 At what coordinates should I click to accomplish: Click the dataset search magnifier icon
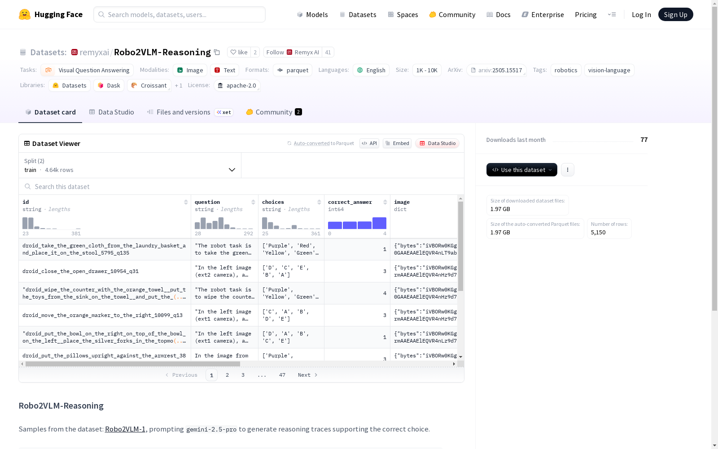[x=28, y=186]
